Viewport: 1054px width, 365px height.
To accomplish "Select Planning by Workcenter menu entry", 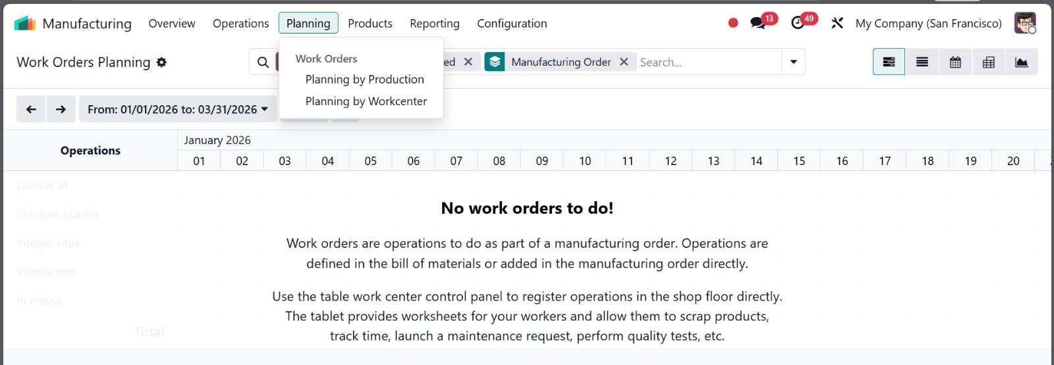I will coord(366,101).
